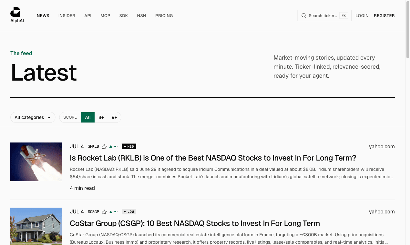Click the LOW impact badge
The image size is (410, 245).
(x=129, y=212)
